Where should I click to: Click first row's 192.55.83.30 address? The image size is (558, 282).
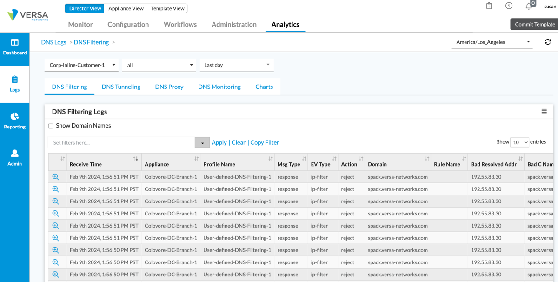486,177
